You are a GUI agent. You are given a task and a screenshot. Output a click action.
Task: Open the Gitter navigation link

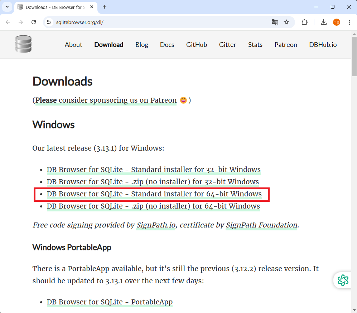point(227,45)
